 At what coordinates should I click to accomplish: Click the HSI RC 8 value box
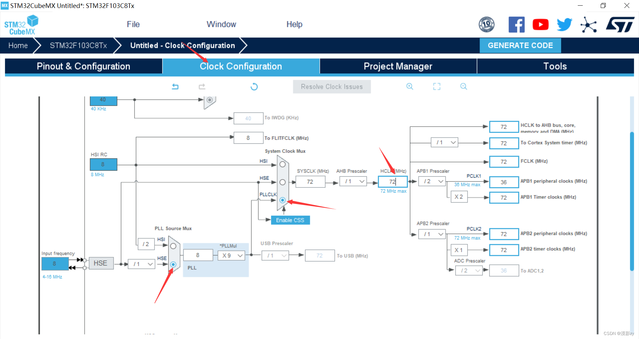[104, 165]
